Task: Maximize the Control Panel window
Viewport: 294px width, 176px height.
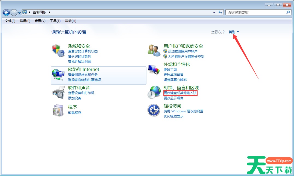Action: [278, 5]
